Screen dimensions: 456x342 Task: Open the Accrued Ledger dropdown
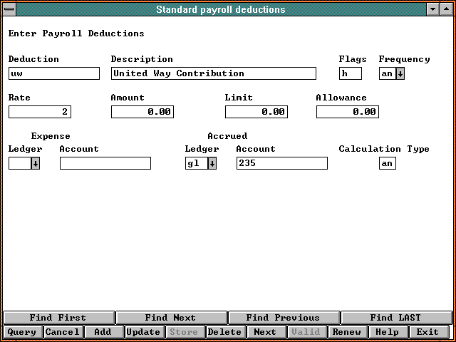point(212,163)
